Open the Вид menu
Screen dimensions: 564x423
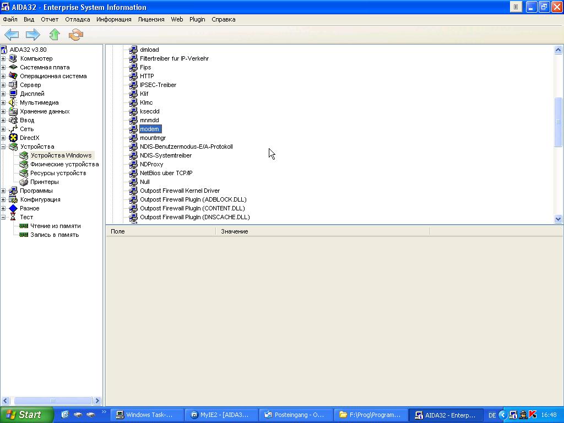point(29,19)
